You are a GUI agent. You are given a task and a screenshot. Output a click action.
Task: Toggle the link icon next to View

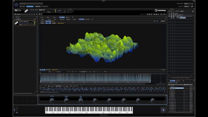pos(192,6)
